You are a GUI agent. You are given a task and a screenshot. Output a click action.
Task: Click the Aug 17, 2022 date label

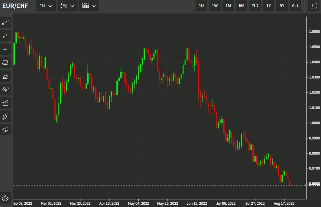284,203
